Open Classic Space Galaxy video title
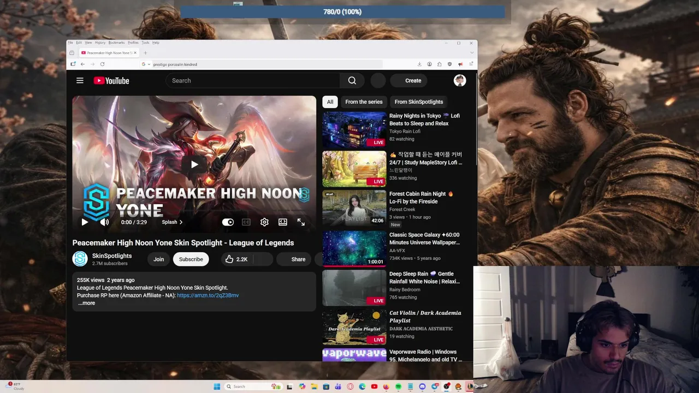The image size is (699, 393). point(425,239)
